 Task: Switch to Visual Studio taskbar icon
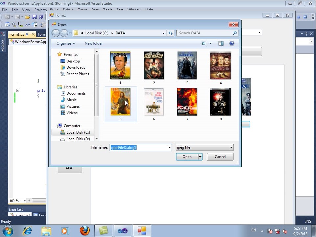pyautogui.click(x=123, y=231)
